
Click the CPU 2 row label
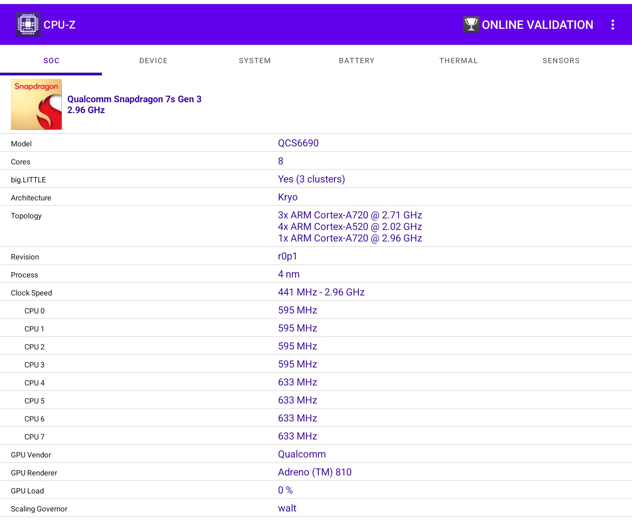tap(34, 347)
